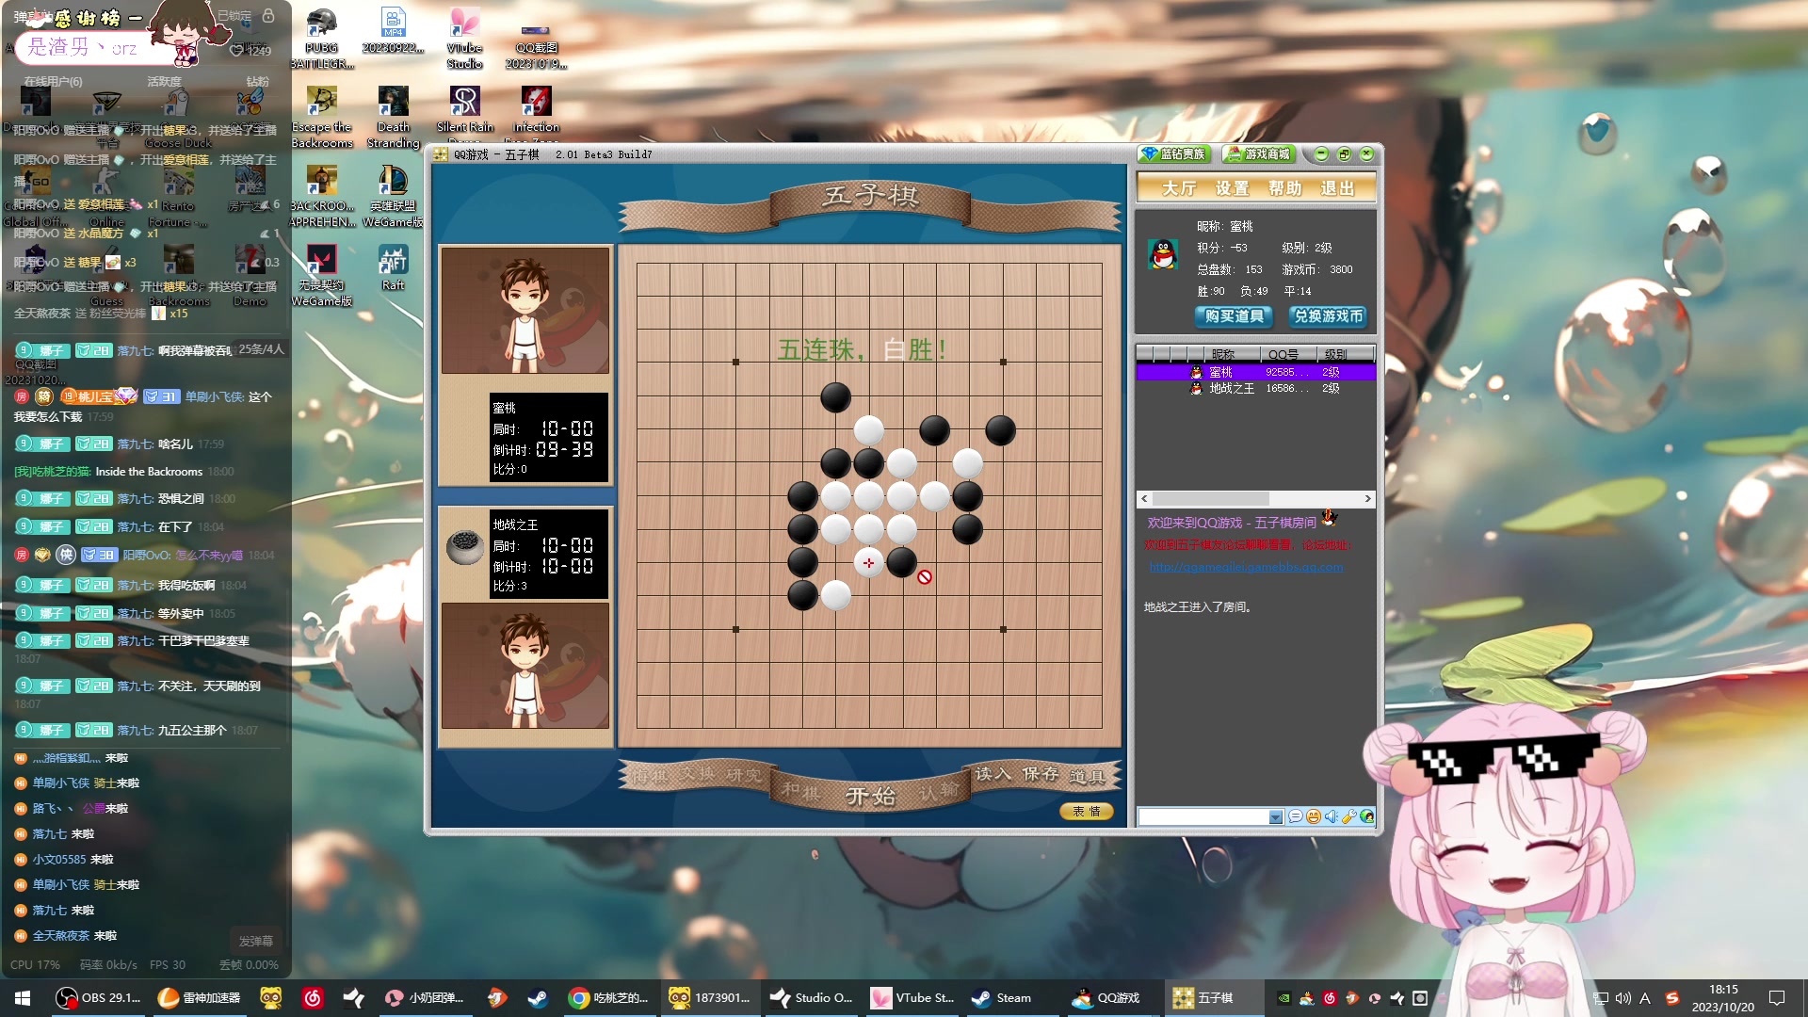Screen dimensions: 1808x1017
Task: Open the Death Stranding desktop icon
Action: point(393,118)
